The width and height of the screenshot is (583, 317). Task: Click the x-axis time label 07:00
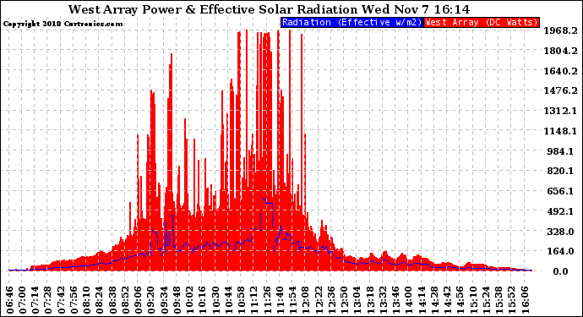coord(23,300)
